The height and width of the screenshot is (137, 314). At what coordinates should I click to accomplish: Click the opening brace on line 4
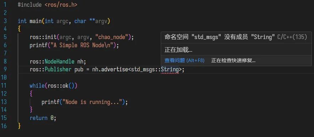[x=19, y=29]
